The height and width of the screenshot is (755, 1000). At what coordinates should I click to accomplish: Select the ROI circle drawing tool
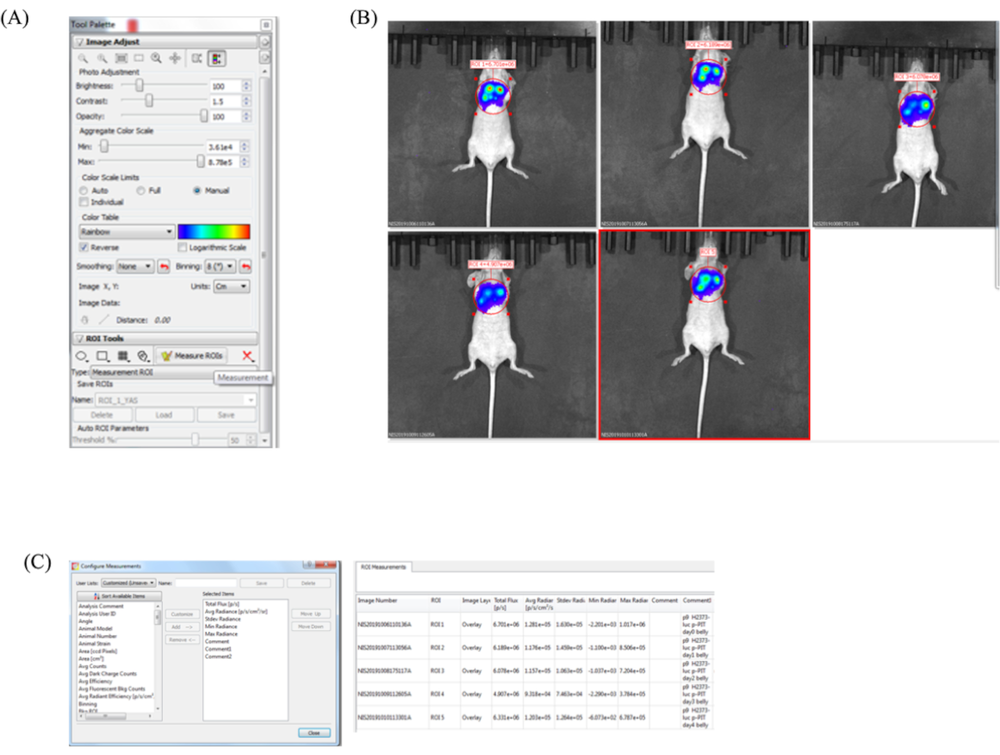pyautogui.click(x=81, y=356)
